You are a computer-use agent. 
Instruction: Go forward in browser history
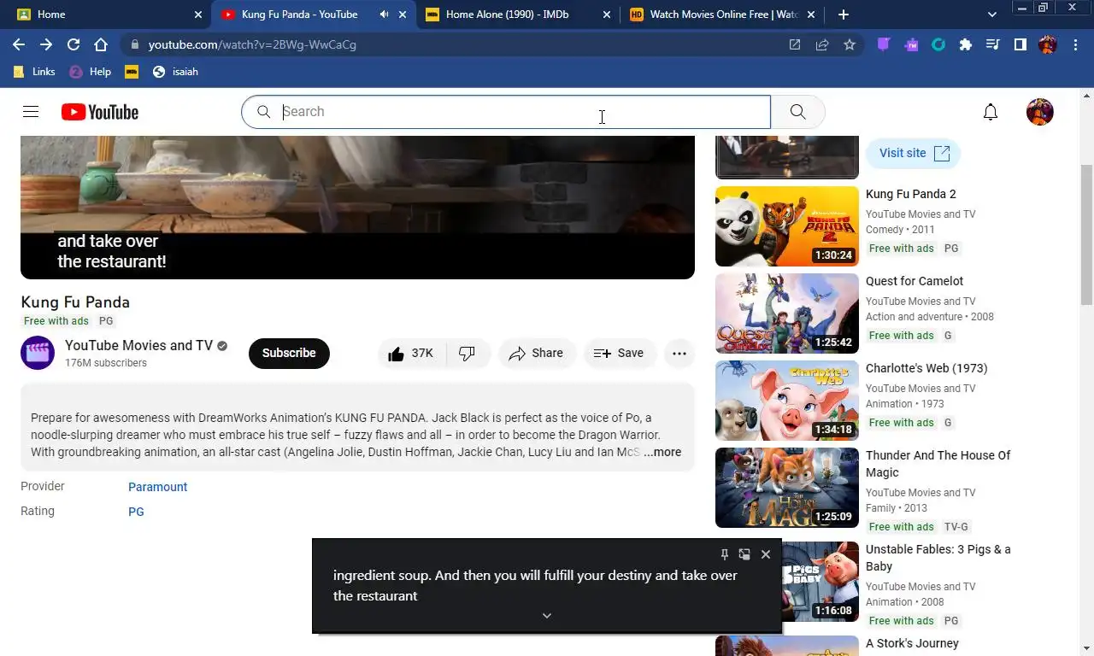click(46, 44)
